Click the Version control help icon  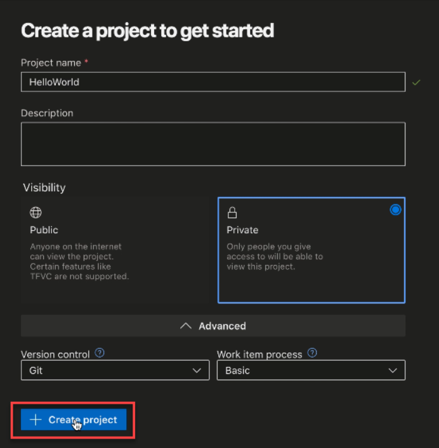(99, 354)
